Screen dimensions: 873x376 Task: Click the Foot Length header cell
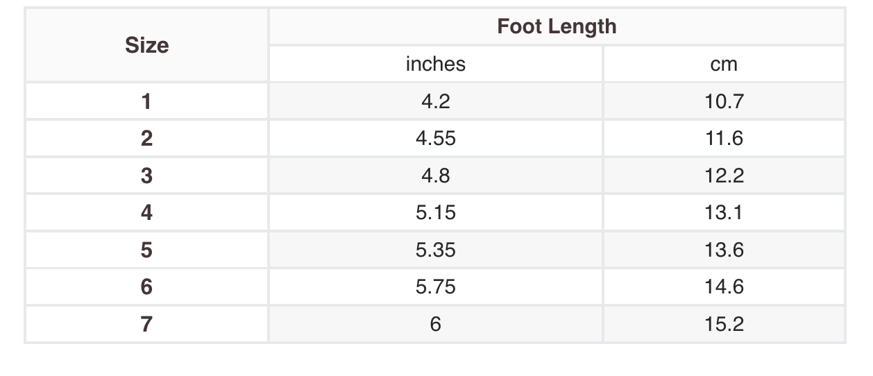[x=557, y=27]
